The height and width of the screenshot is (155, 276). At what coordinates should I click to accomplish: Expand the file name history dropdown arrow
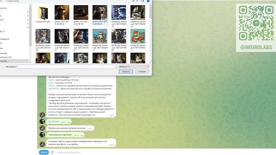[115, 67]
